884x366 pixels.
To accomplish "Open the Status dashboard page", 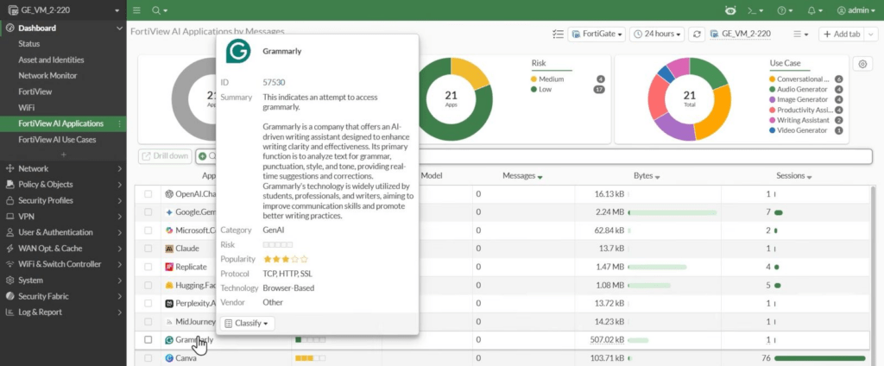I will pos(28,43).
